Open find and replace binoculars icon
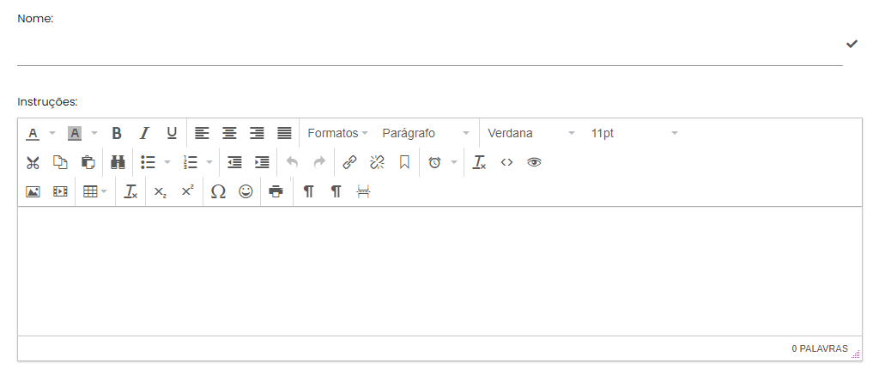This screenshot has height=369, width=879. coord(118,163)
